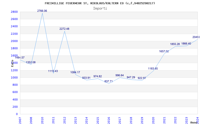Click the 0 y-axis tick label
The width and height of the screenshot is (200, 125).
point(17,114)
